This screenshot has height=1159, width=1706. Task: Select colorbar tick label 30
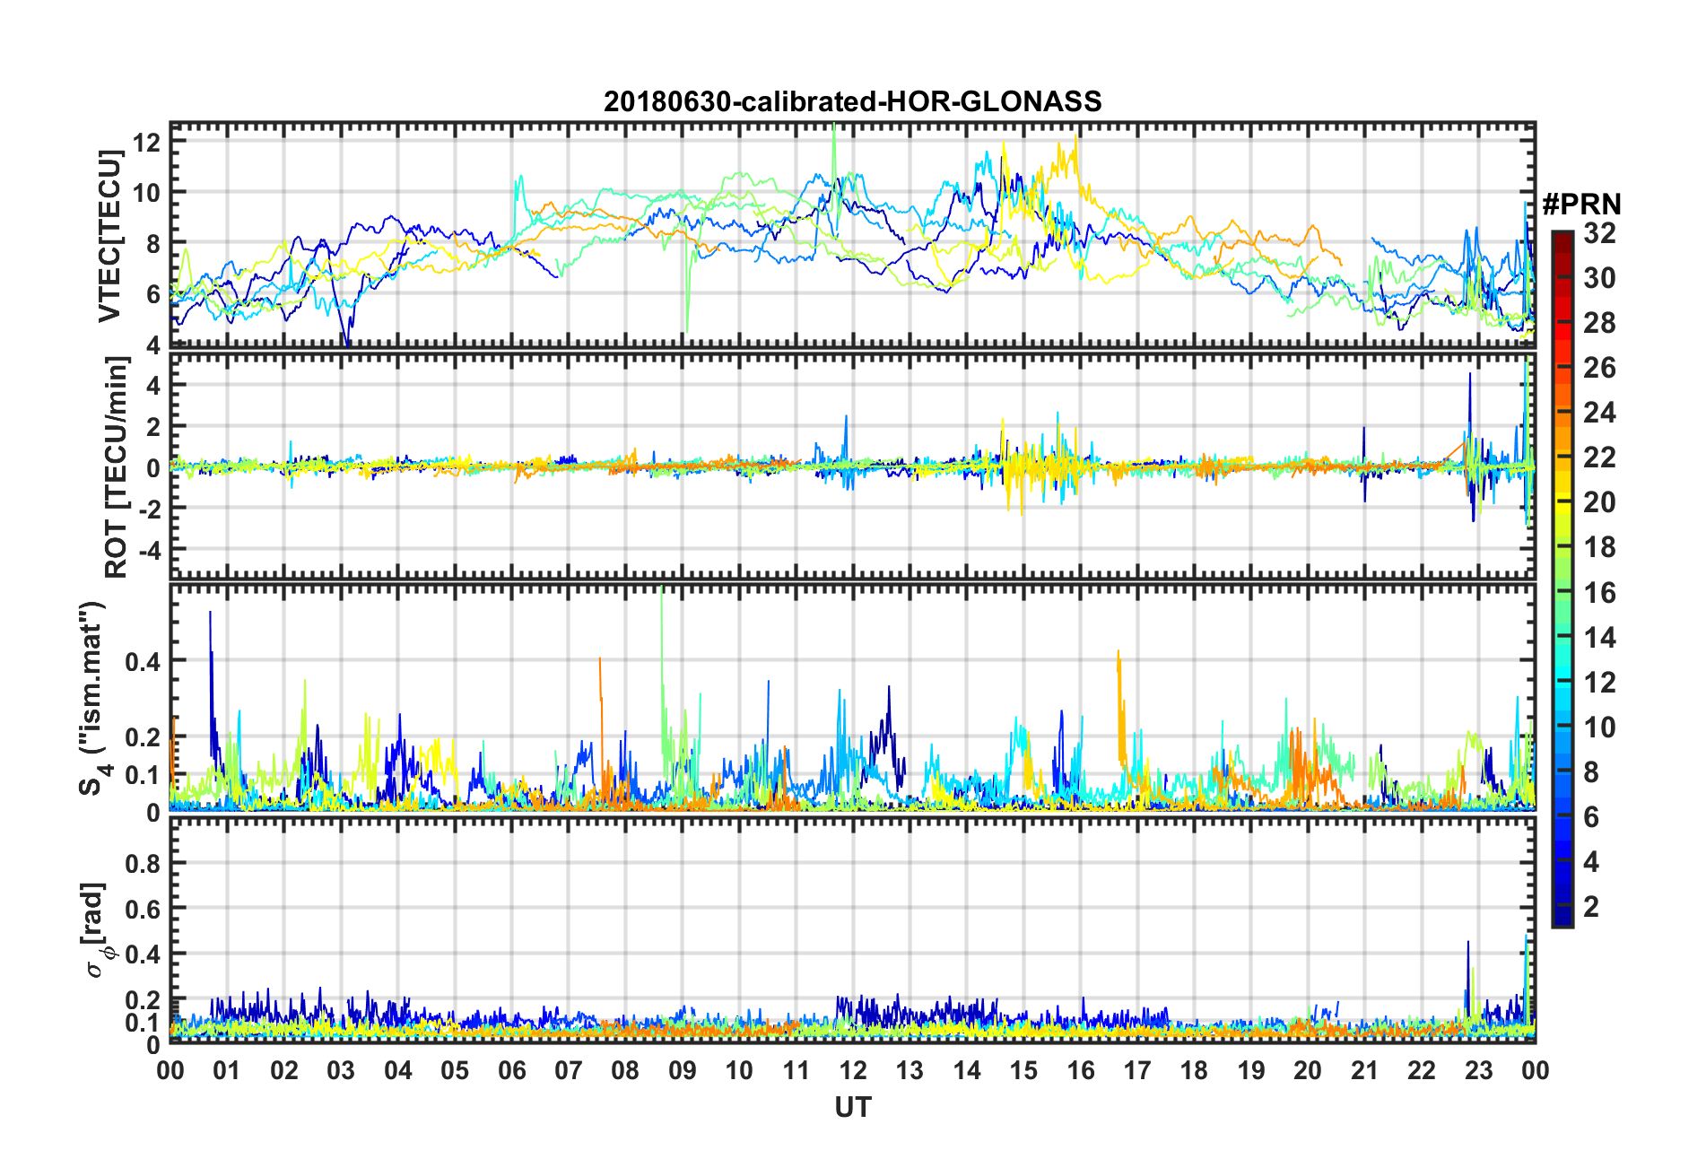(1599, 278)
